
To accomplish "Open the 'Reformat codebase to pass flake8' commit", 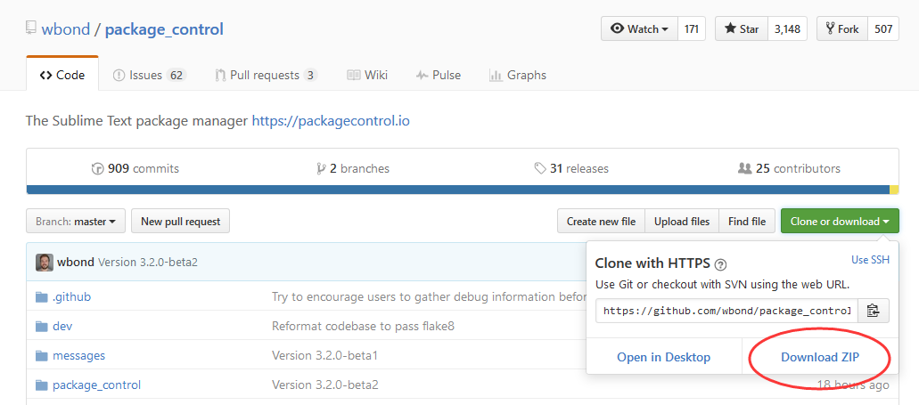I will [363, 326].
